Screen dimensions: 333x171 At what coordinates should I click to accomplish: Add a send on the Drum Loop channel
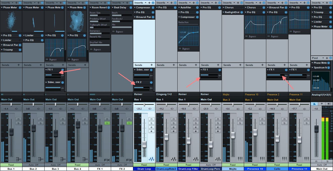(152, 65)
